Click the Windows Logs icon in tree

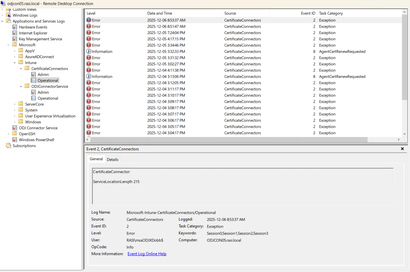[8, 15]
